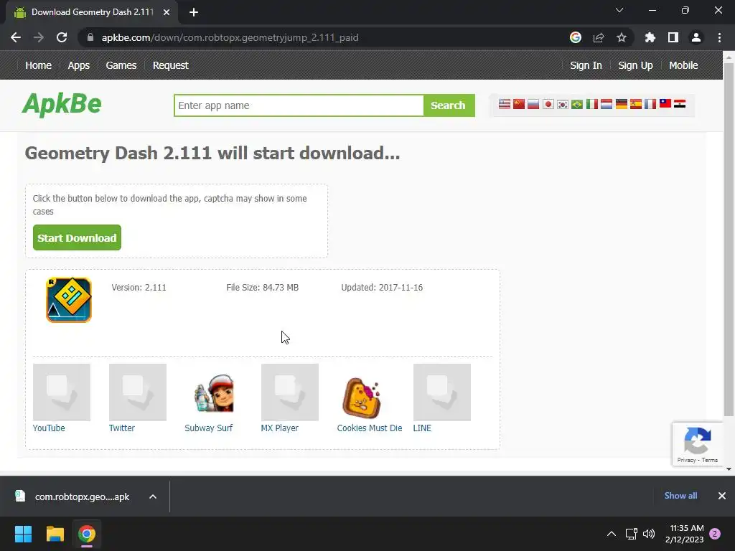735x551 pixels.
Task: Open the Chrome profile avatar menu
Action: click(x=696, y=37)
